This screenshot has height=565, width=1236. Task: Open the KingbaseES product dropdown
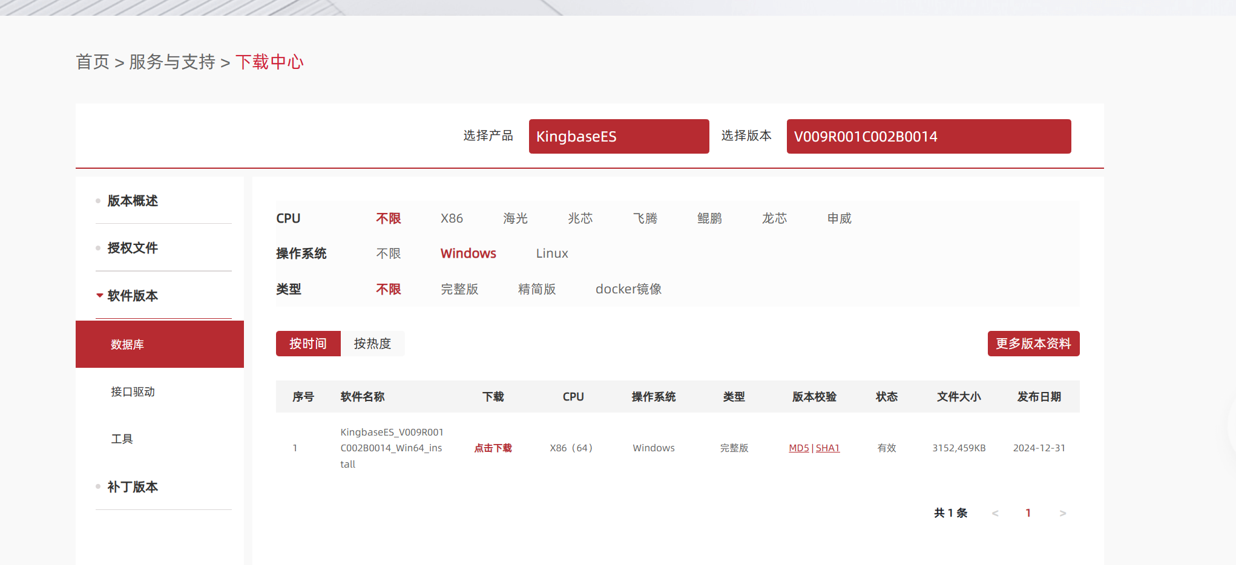pos(619,136)
